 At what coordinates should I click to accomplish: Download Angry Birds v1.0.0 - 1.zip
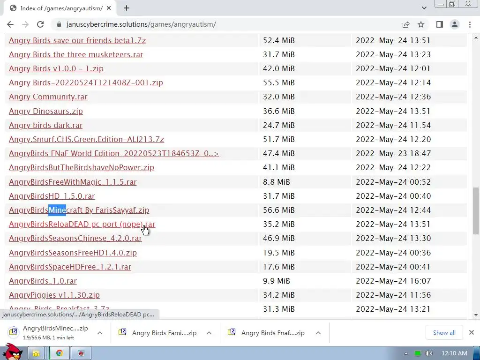[x=56, y=68]
